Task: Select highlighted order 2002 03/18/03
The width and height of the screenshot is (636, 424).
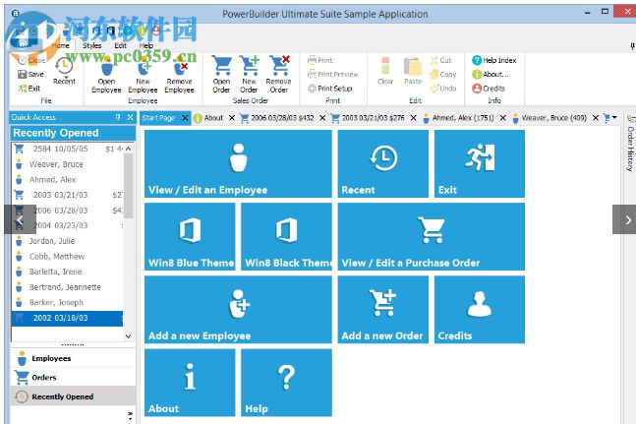Action: pos(67,318)
